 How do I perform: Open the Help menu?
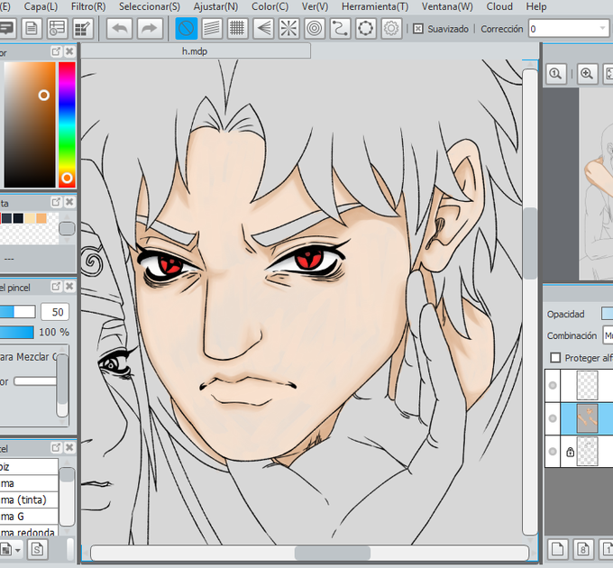536,6
